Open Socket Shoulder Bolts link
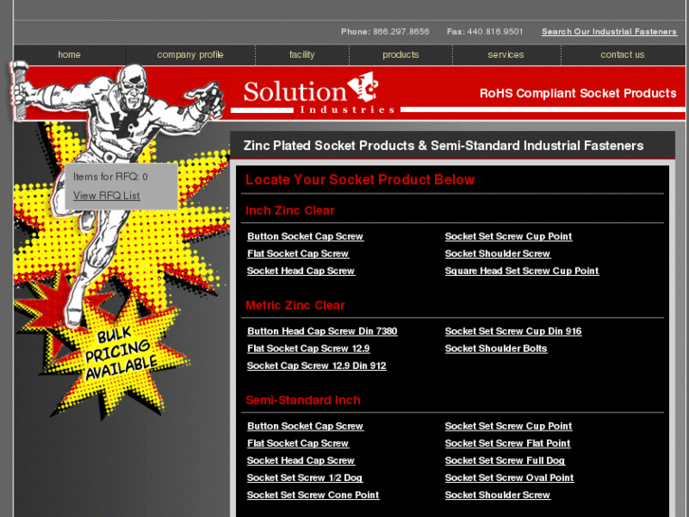The width and height of the screenshot is (689, 517). point(496,348)
